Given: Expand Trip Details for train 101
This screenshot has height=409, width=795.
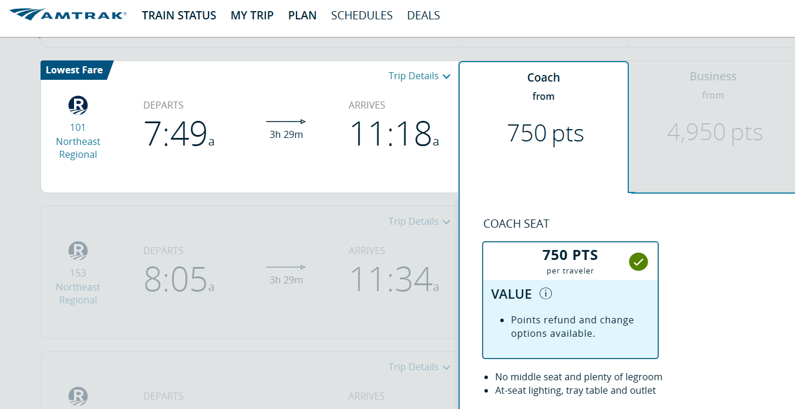Looking at the screenshot, I should pos(419,76).
